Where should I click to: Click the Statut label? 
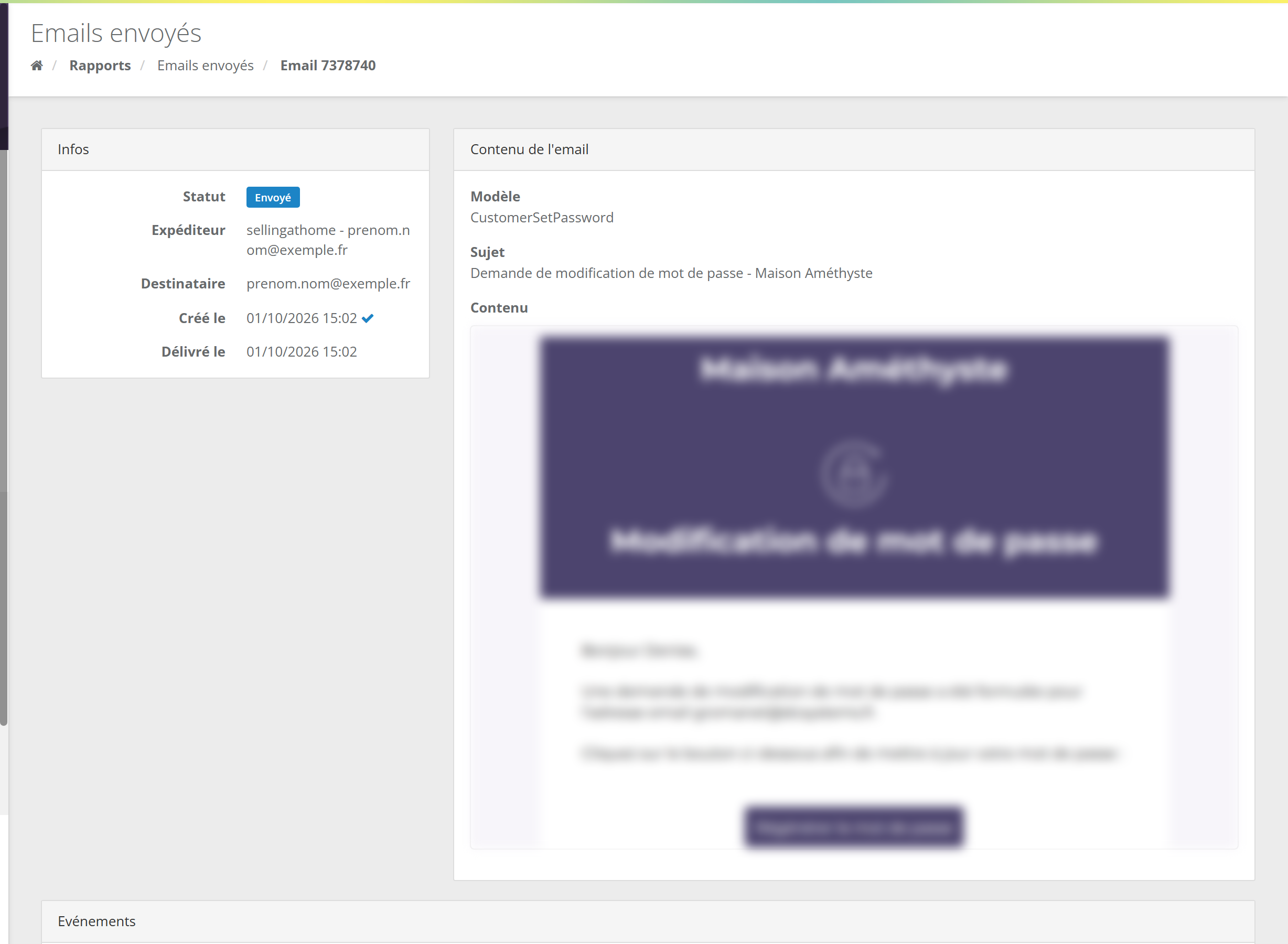[x=204, y=197]
